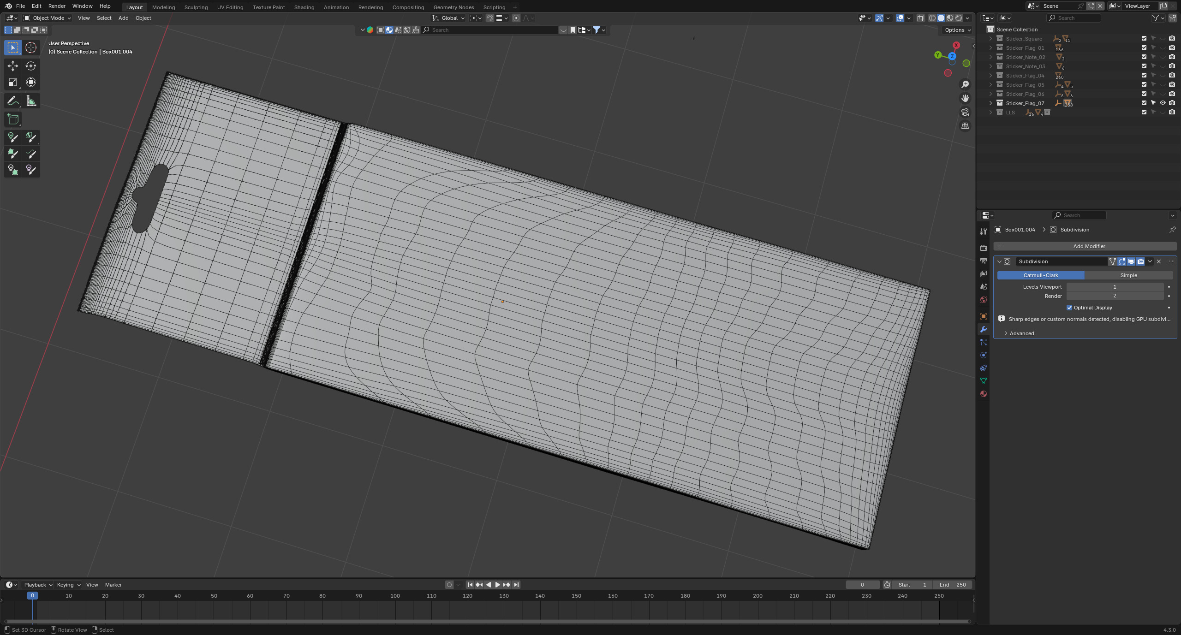Open the Object Data properties tab icon
The image size is (1181, 635).
[984, 381]
